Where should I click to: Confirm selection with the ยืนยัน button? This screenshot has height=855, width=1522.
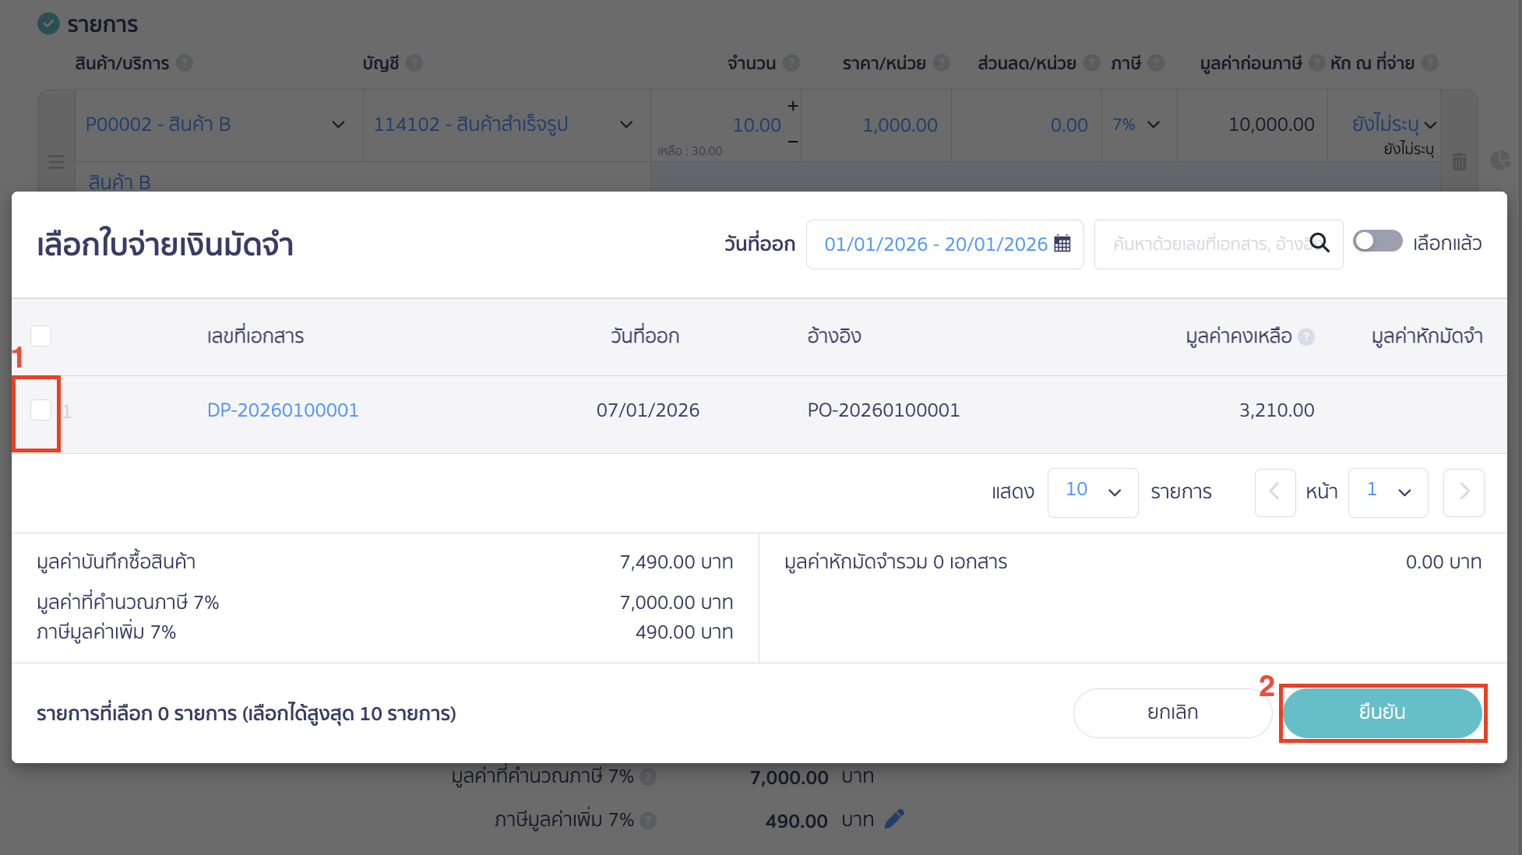click(1383, 712)
